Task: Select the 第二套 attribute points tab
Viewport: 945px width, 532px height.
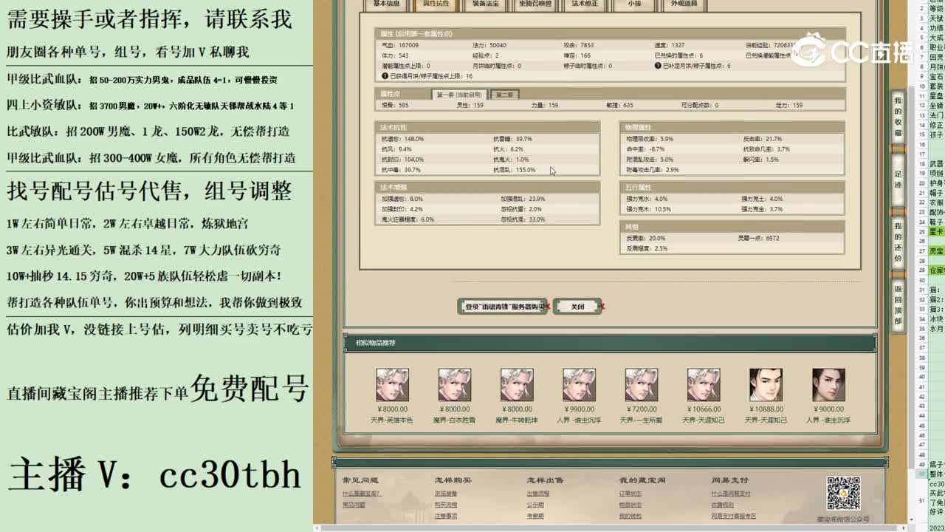Action: [x=504, y=95]
